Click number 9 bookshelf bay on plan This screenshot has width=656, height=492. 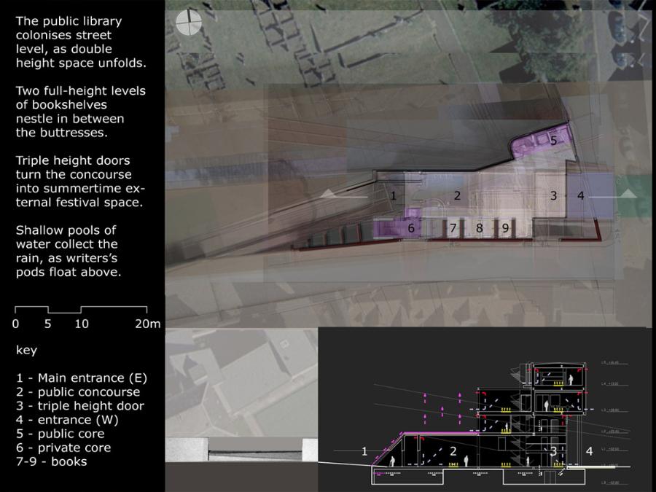505,228
